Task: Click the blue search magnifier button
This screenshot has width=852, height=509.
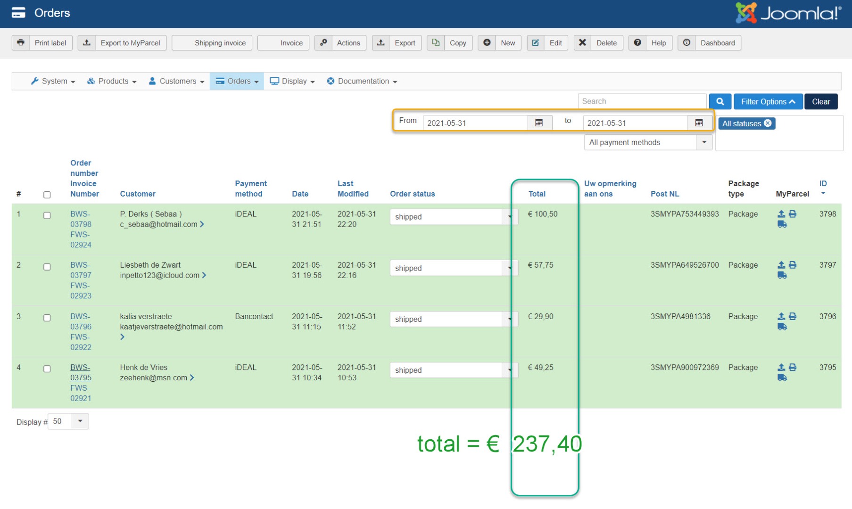Action: (x=720, y=102)
